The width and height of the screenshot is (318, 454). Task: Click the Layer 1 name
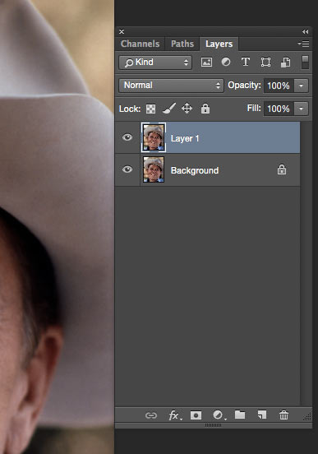pyautogui.click(x=185, y=138)
